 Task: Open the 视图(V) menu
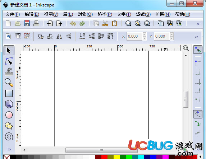(51, 14)
